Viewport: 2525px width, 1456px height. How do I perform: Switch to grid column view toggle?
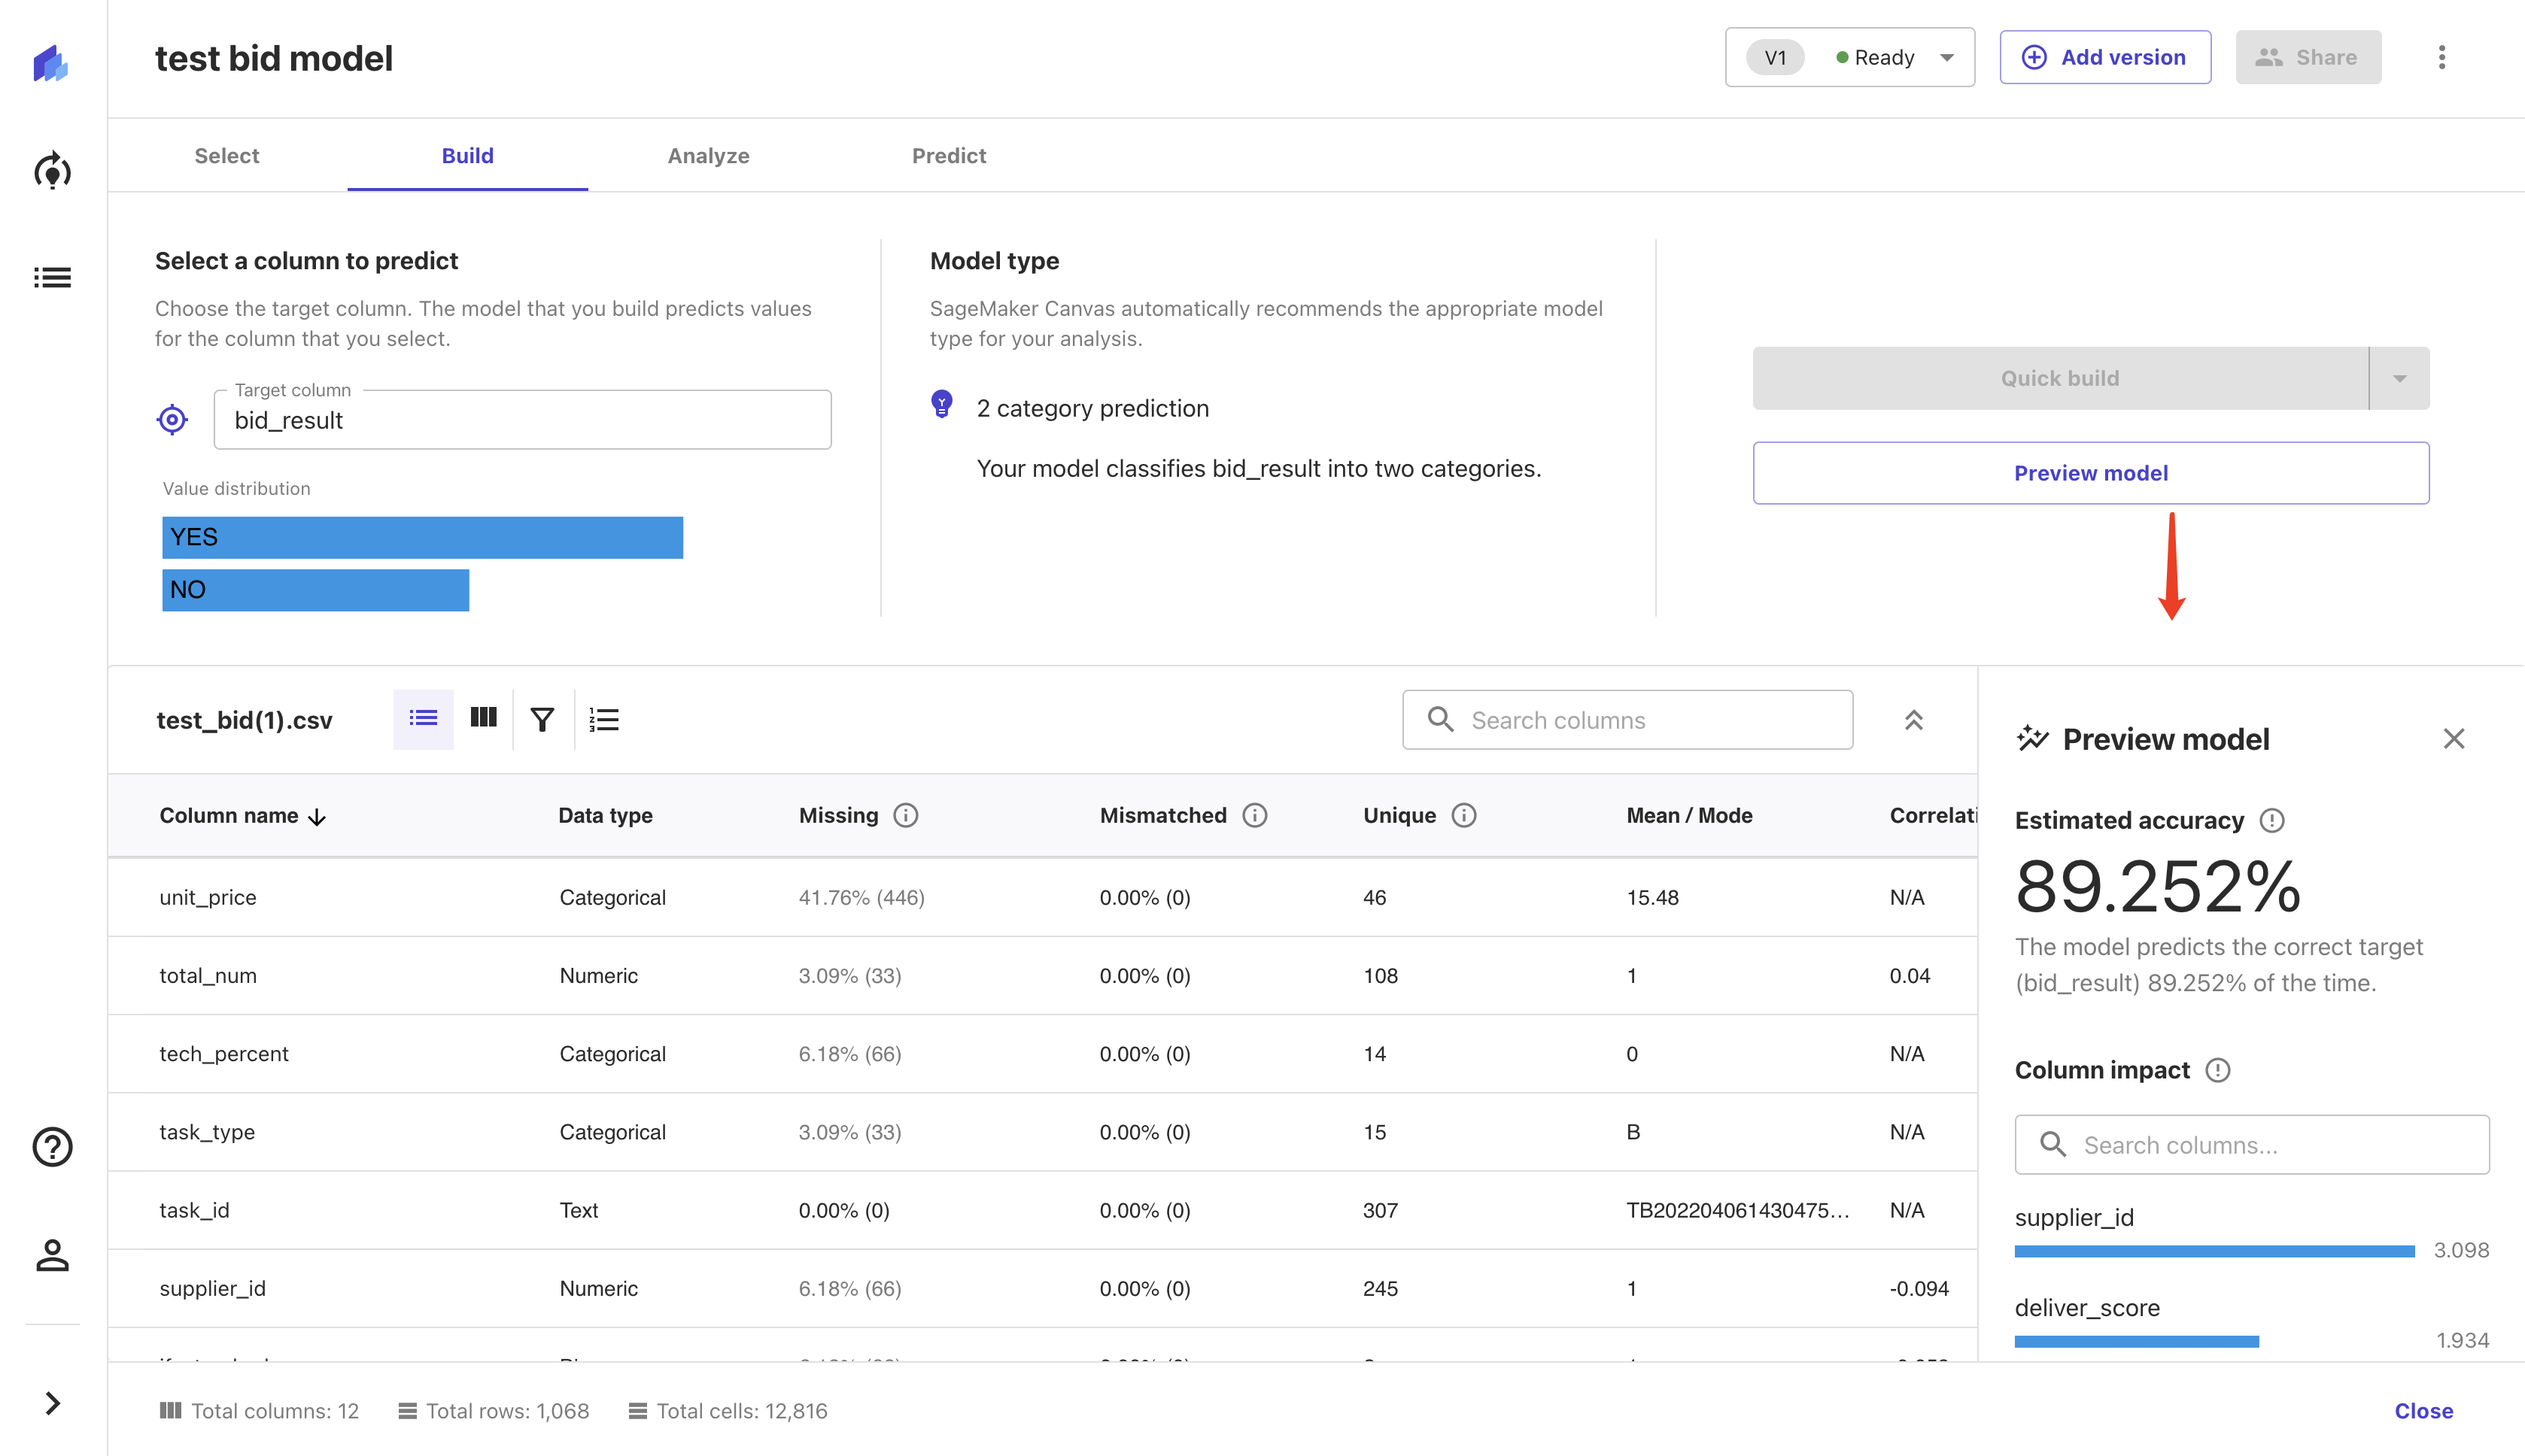(x=483, y=718)
